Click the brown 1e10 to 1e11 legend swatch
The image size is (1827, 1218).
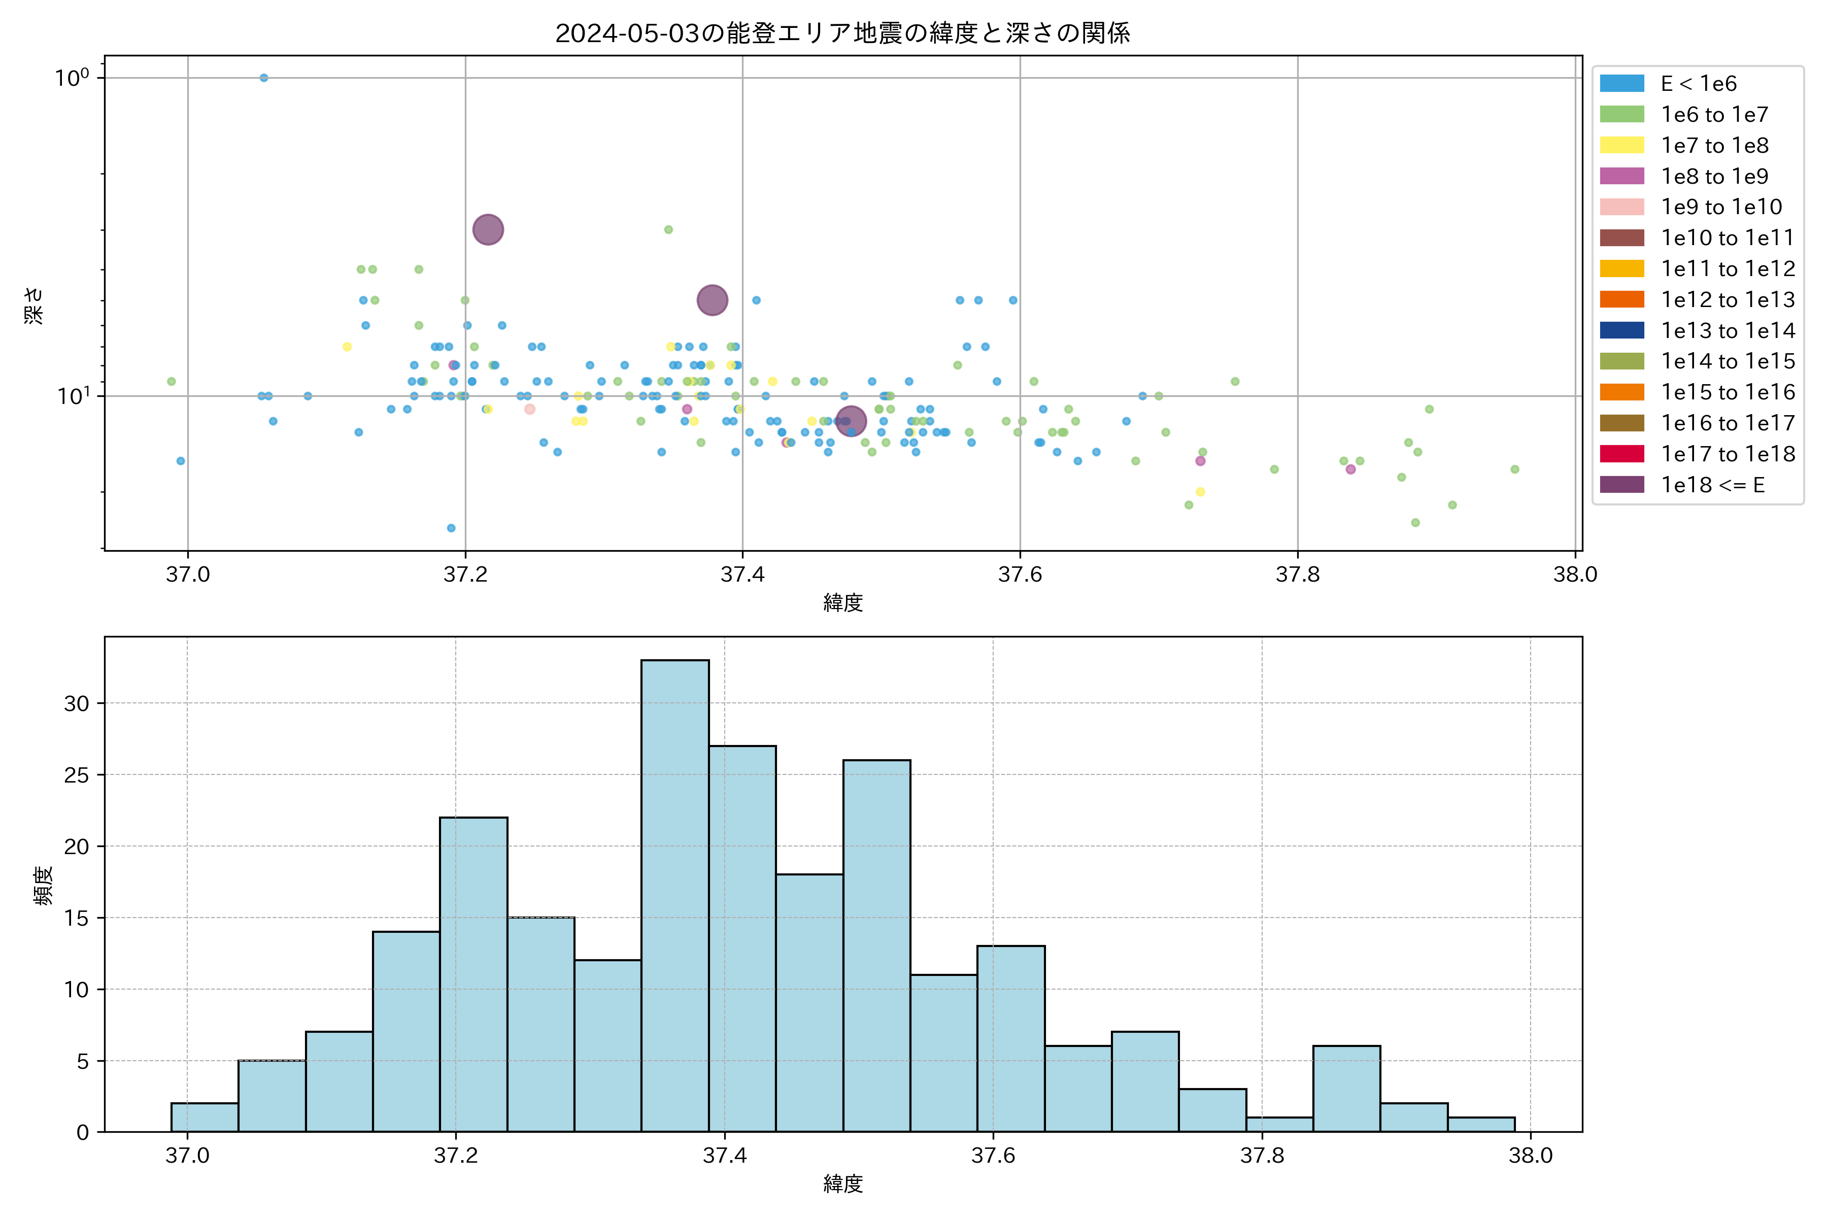click(1622, 238)
